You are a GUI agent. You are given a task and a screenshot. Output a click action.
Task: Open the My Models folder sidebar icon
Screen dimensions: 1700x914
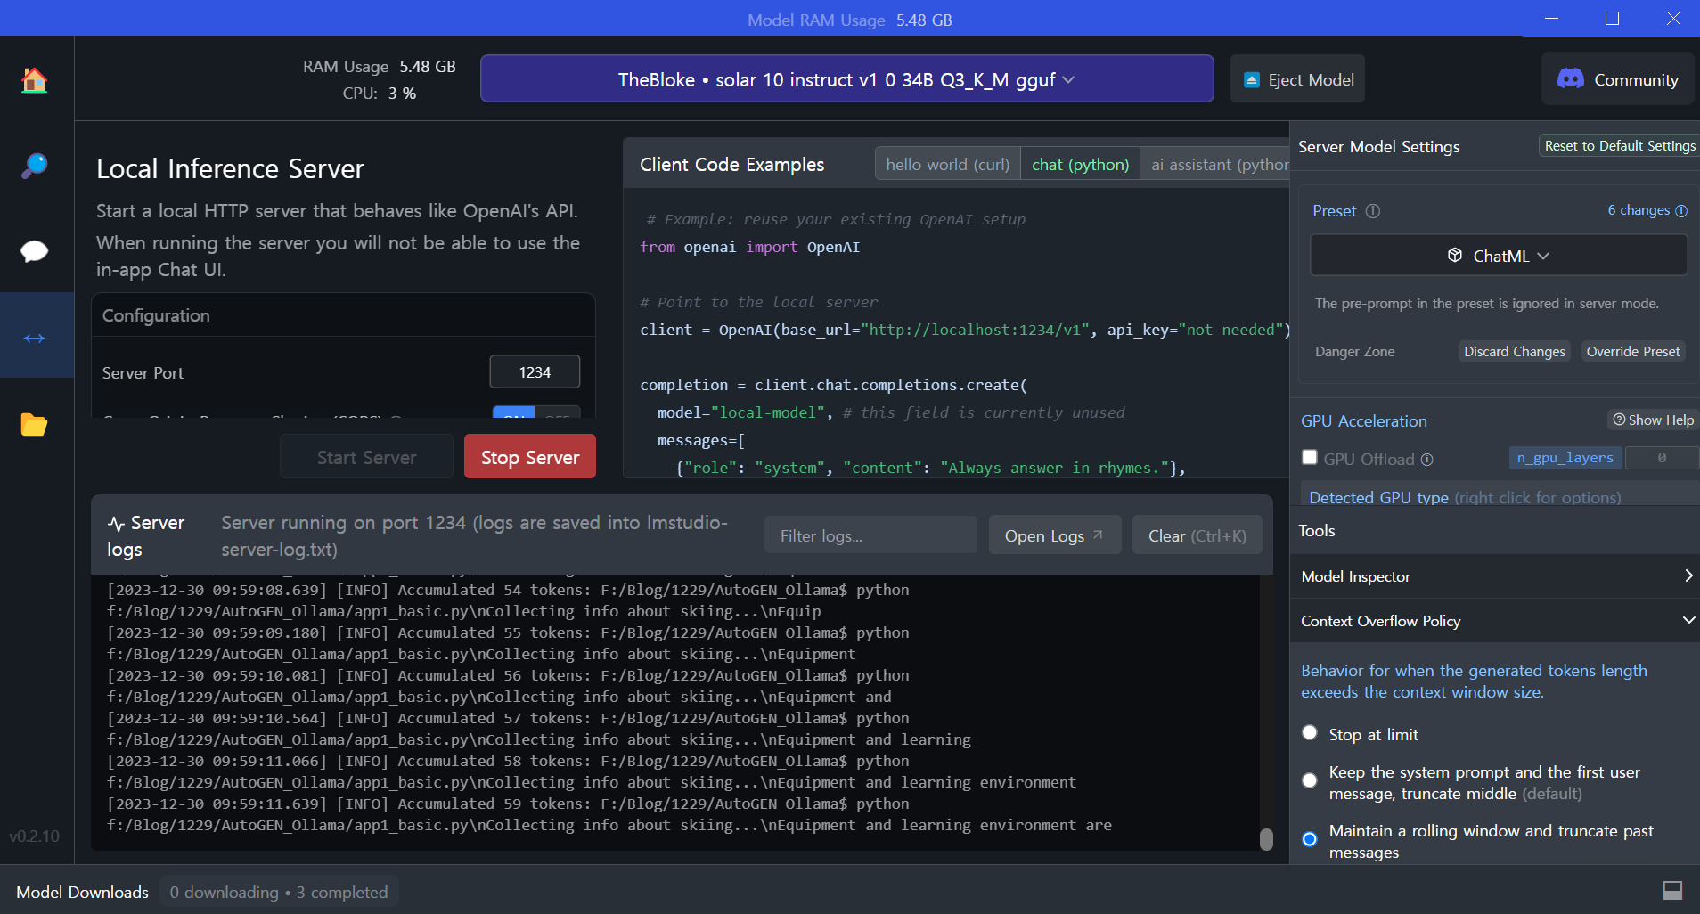click(34, 424)
